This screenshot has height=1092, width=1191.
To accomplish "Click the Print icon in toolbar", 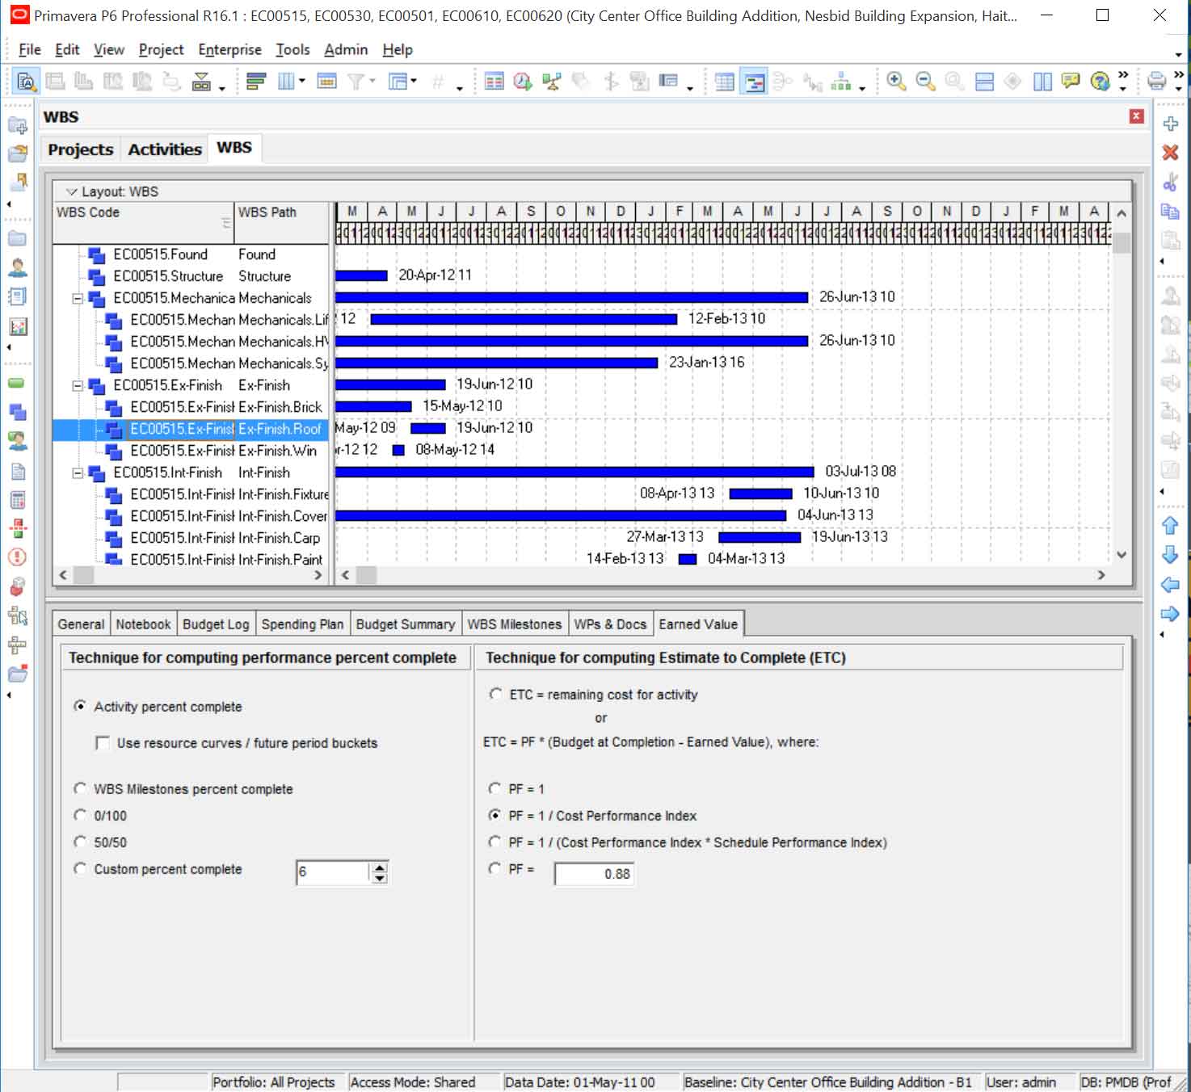I will click(1156, 81).
